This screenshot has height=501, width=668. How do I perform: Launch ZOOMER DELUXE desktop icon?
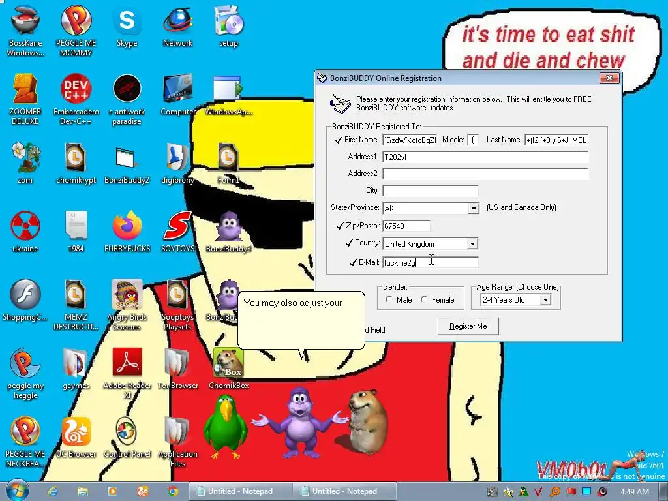pyautogui.click(x=25, y=99)
